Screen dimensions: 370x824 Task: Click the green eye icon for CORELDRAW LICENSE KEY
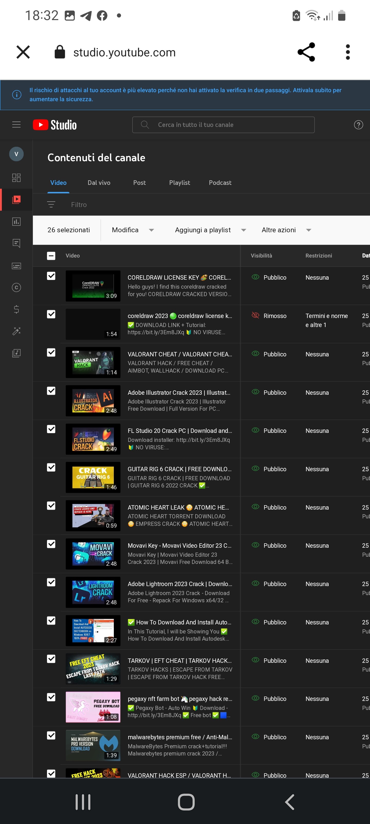tap(255, 277)
